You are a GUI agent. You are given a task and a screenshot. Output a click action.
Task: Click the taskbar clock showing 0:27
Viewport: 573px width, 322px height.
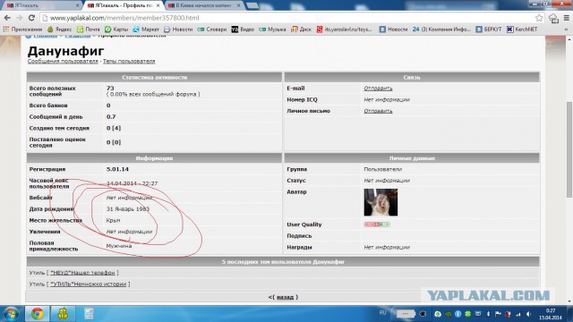[x=551, y=314]
